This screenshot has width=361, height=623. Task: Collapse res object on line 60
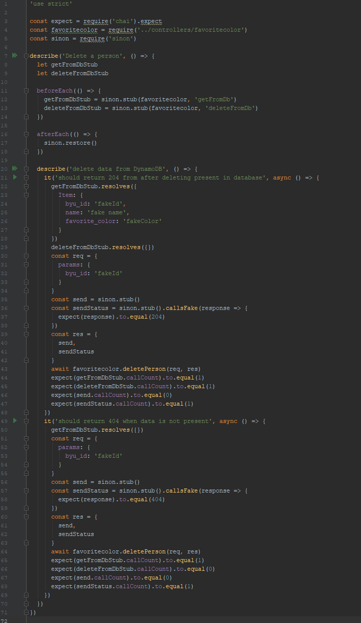pos(26,517)
